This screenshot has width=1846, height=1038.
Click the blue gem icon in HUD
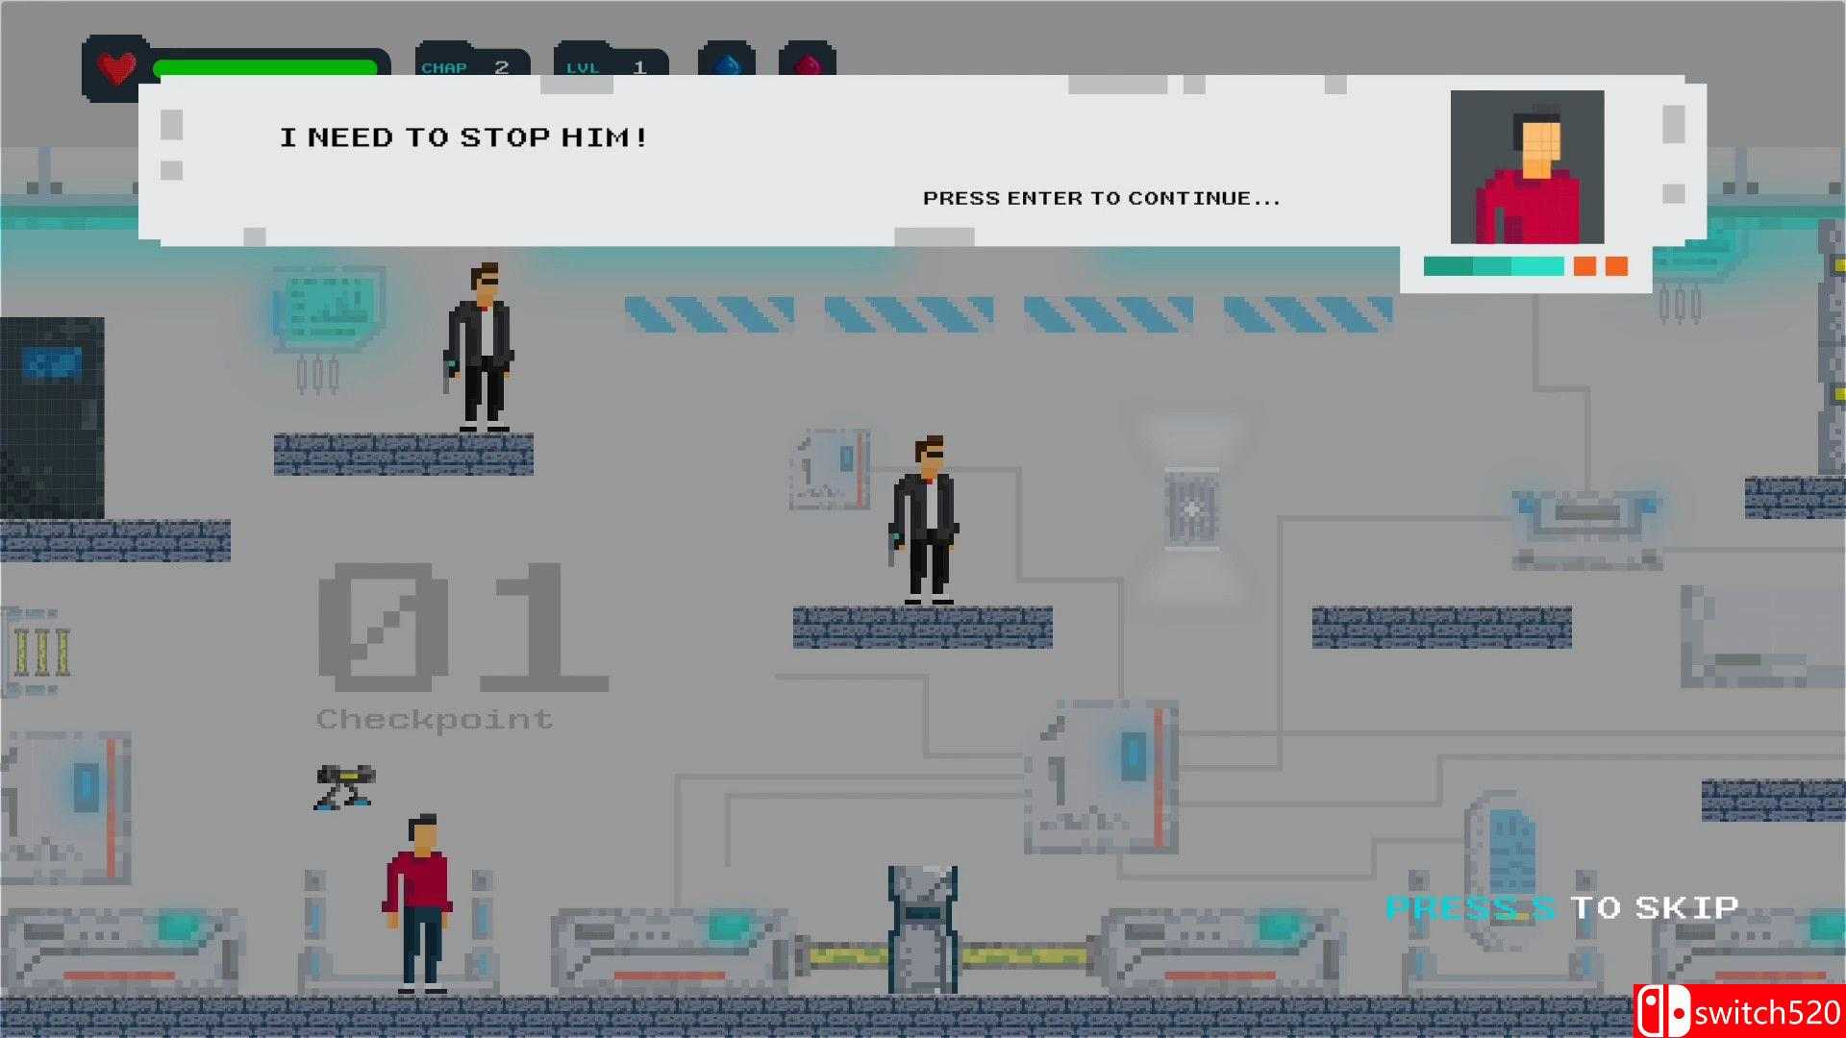click(727, 63)
